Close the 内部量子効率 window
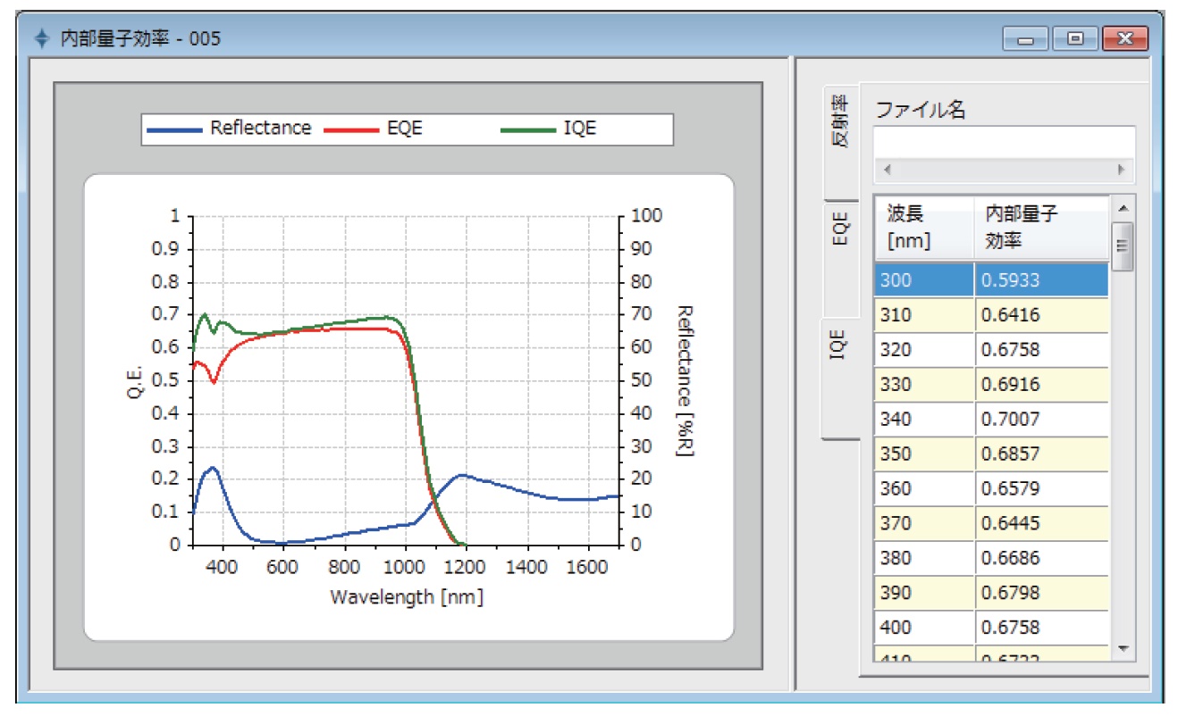This screenshot has height=716, width=1178. coord(1125,39)
